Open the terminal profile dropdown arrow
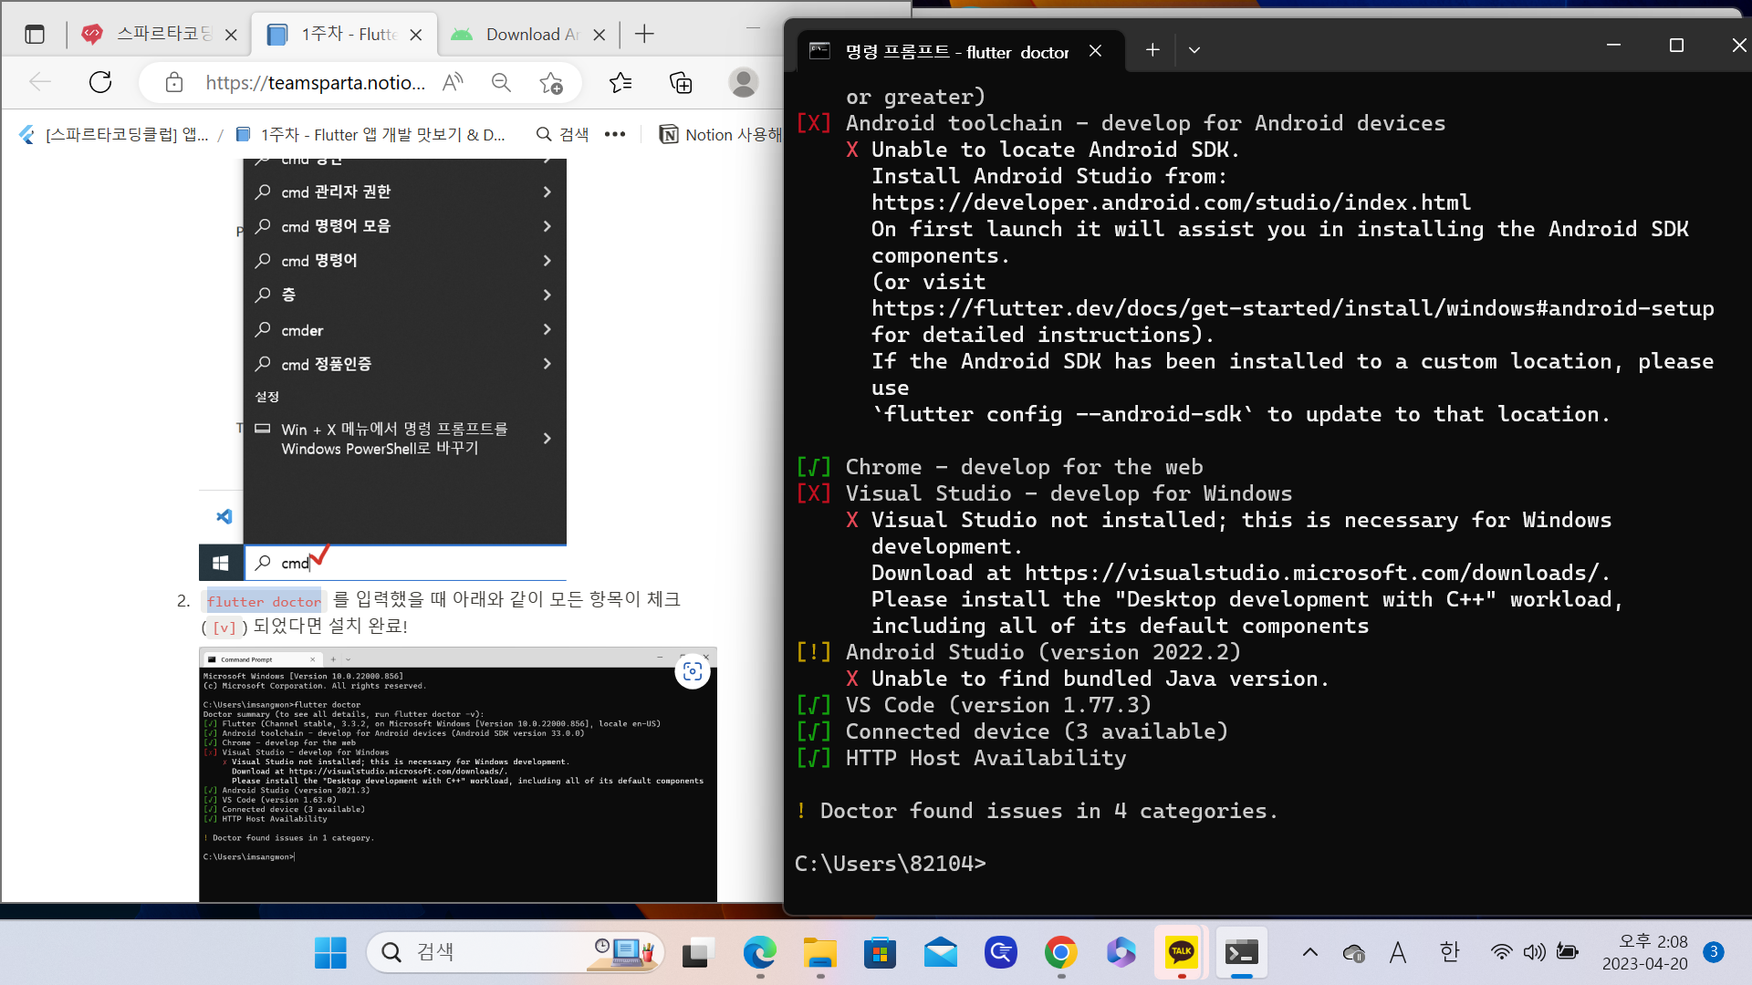The width and height of the screenshot is (1752, 985). click(x=1194, y=50)
